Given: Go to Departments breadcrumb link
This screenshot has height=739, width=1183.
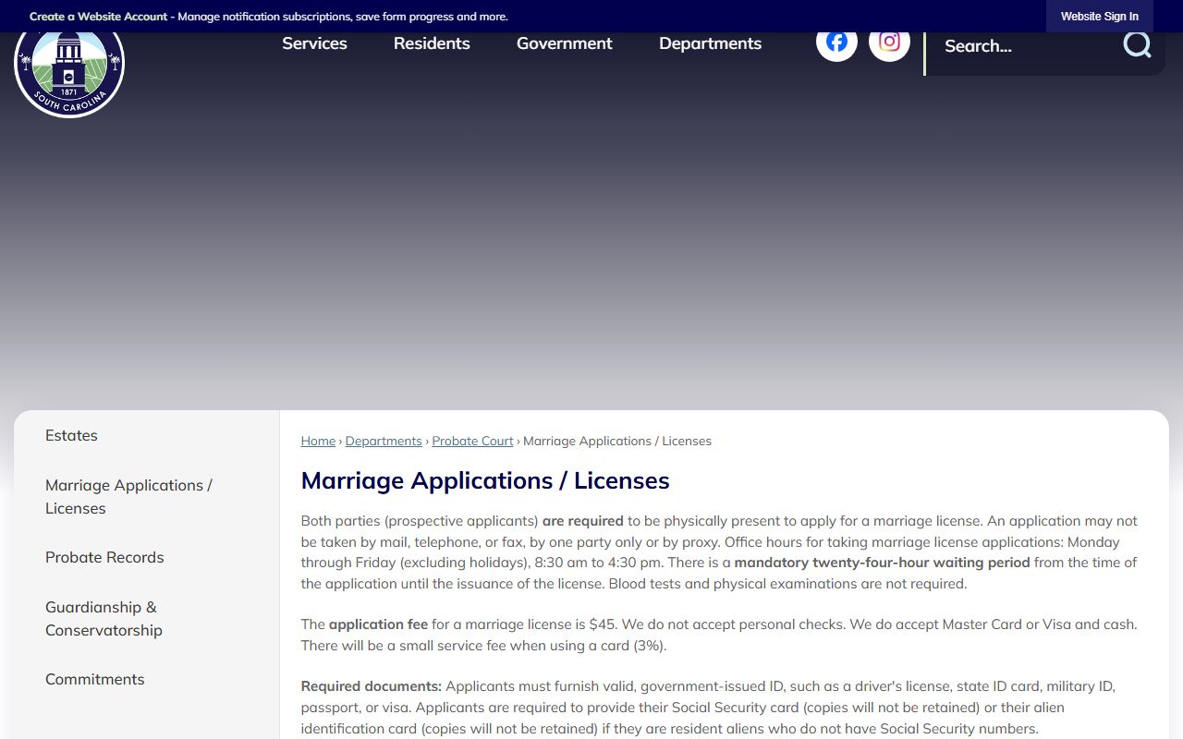Looking at the screenshot, I should [384, 442].
